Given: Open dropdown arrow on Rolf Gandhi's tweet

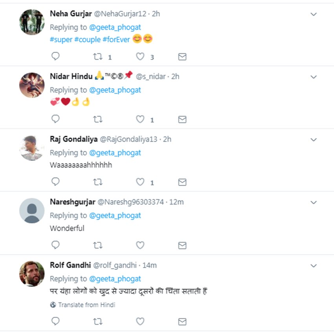Looking at the screenshot, I should coord(314,266).
